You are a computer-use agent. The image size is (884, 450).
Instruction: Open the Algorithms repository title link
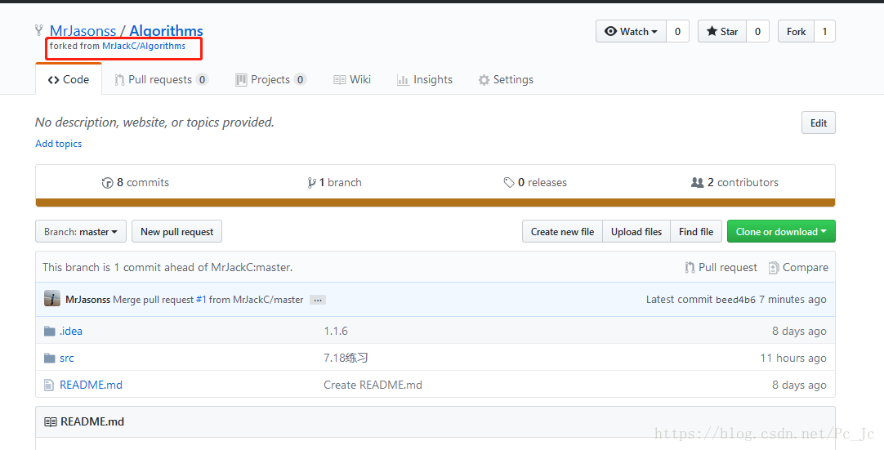[167, 31]
